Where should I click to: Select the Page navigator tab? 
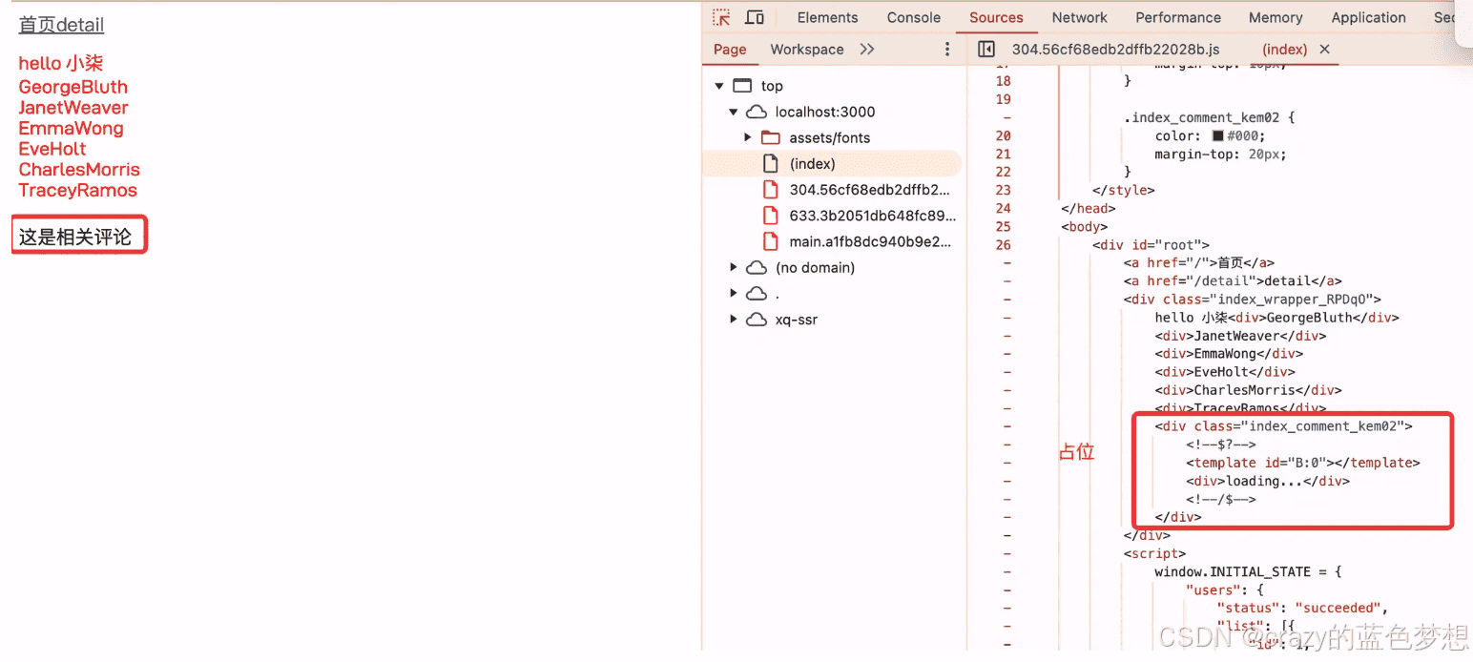(x=730, y=50)
